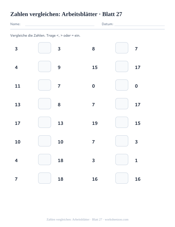Select the box between 0 and 0
This screenshot has width=175, height=227.
(122, 85)
